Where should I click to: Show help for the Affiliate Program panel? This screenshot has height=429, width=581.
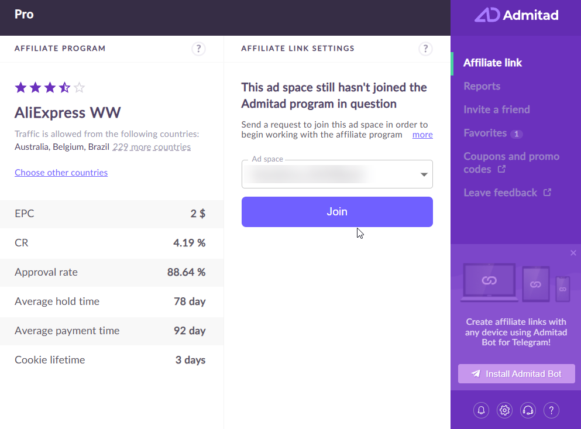click(198, 49)
